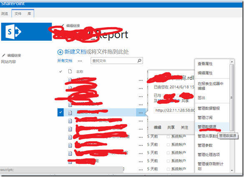Switch to the 浏览 tab
Viewport: 244px width, 177px height.
click(x=5, y=14)
